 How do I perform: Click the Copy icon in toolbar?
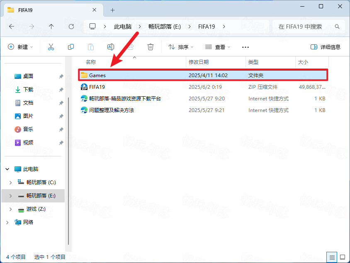pos(71,47)
